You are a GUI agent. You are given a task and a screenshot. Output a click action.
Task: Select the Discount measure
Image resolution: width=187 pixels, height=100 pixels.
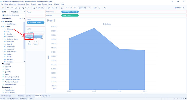8,67
